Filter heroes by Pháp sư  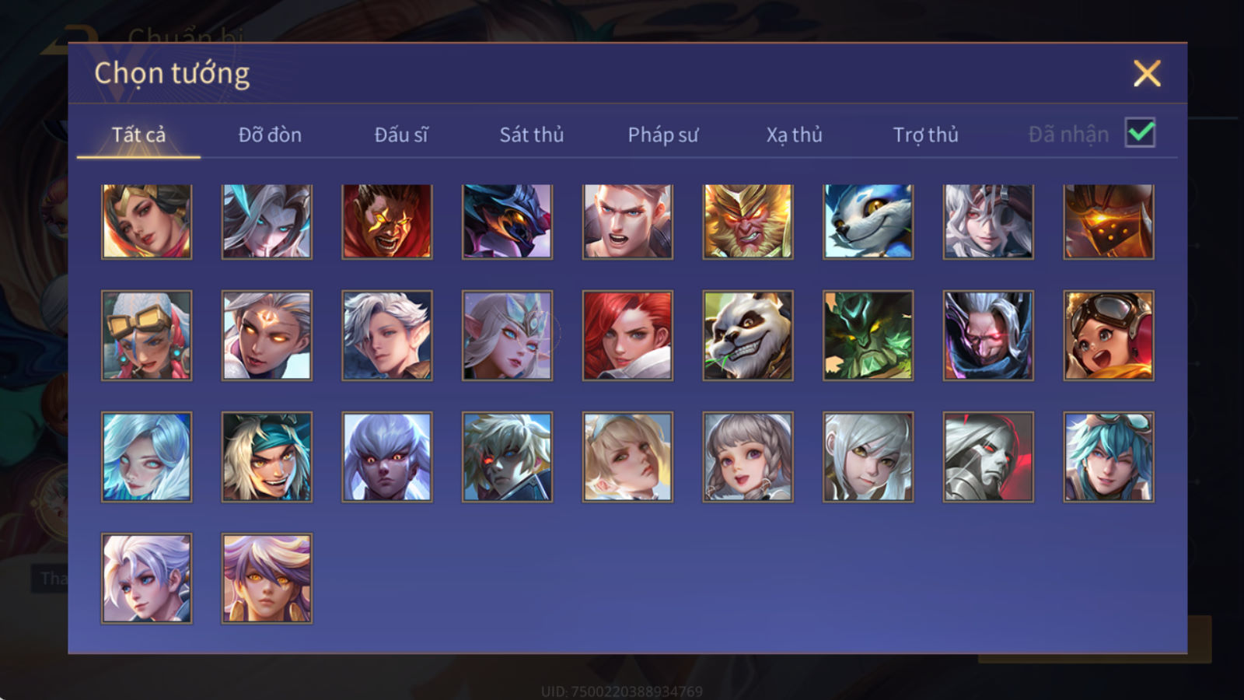click(662, 135)
